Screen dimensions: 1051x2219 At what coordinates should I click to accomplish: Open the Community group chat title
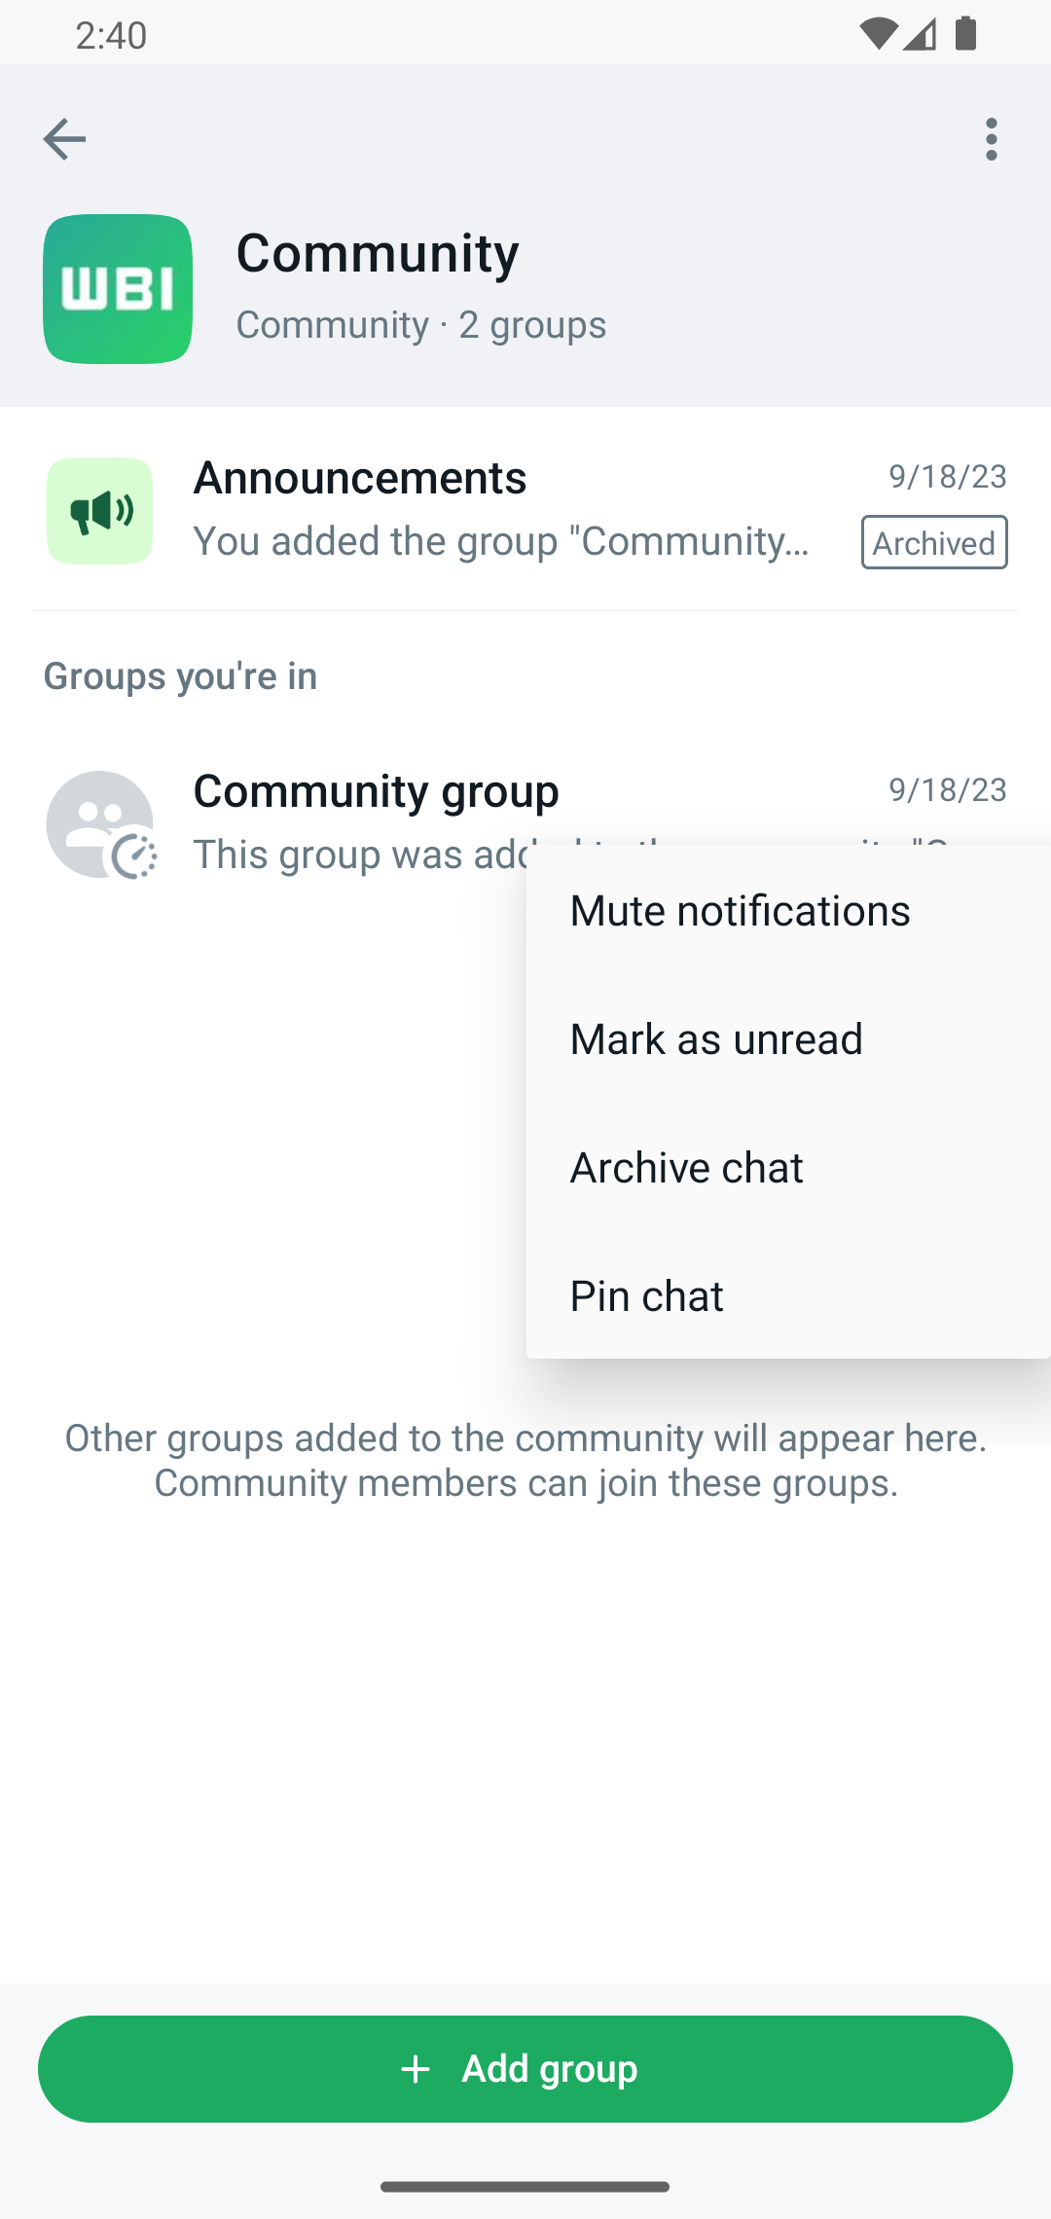376,790
